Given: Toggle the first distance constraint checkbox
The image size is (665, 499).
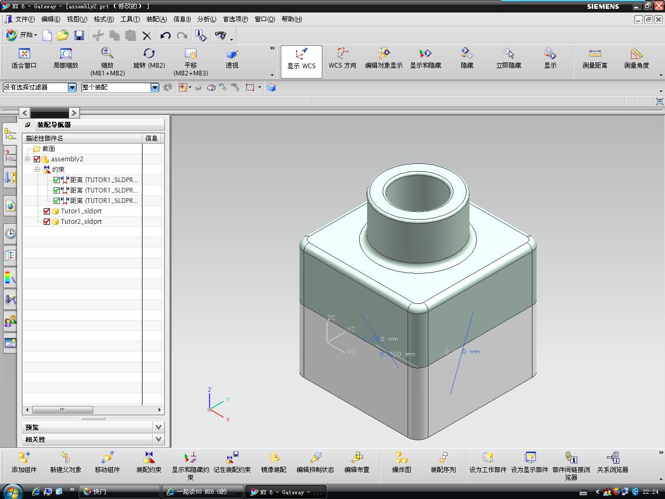Looking at the screenshot, I should click(57, 180).
